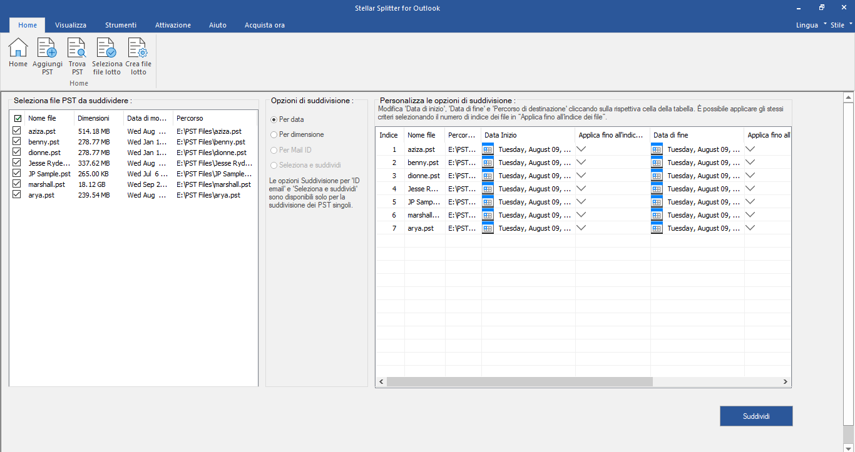This screenshot has width=855, height=452.
Task: Open the Attivazione tab
Action: click(x=173, y=25)
